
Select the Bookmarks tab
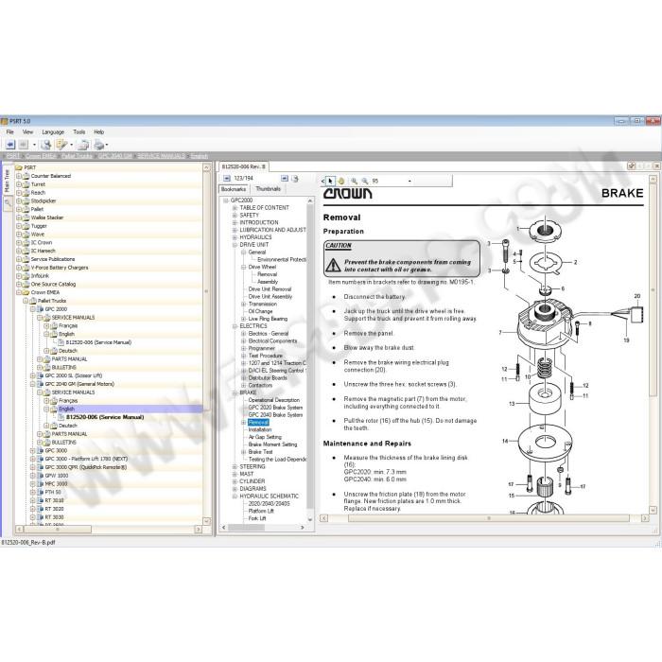[x=234, y=189]
